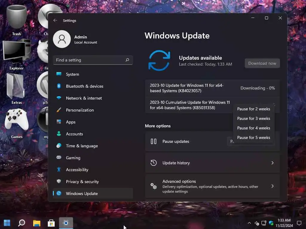Click the Accounts person icon
This screenshot has height=229, width=306.
59,134
